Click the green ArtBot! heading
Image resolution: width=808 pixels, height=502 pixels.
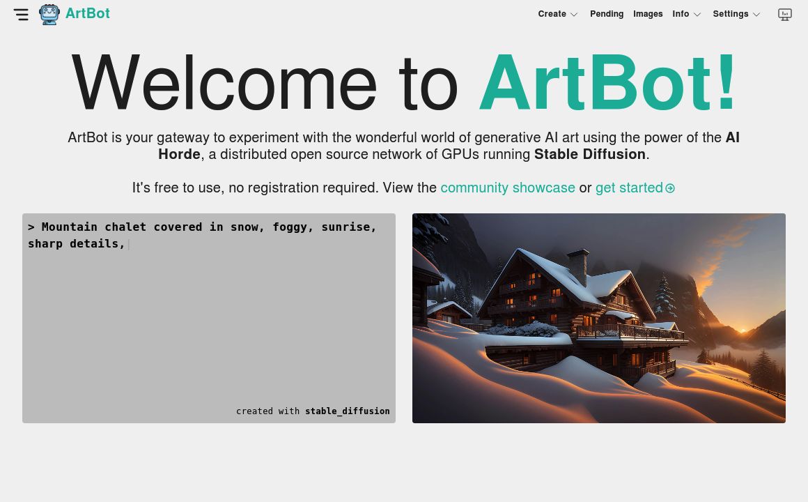607,82
